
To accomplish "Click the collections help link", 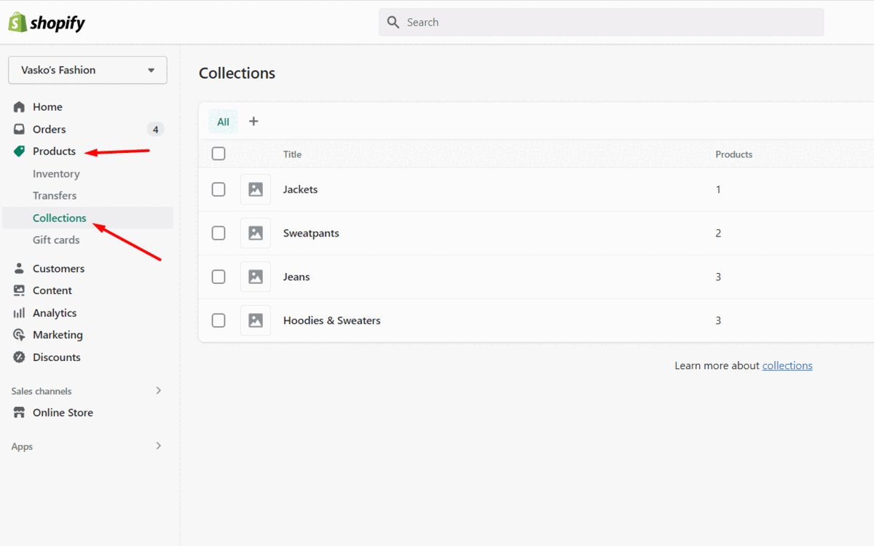I will (787, 365).
